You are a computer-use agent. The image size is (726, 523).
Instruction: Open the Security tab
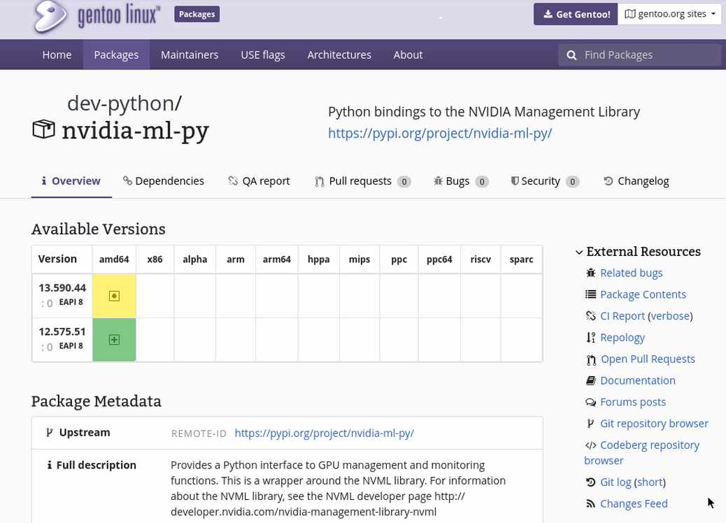[x=545, y=181]
